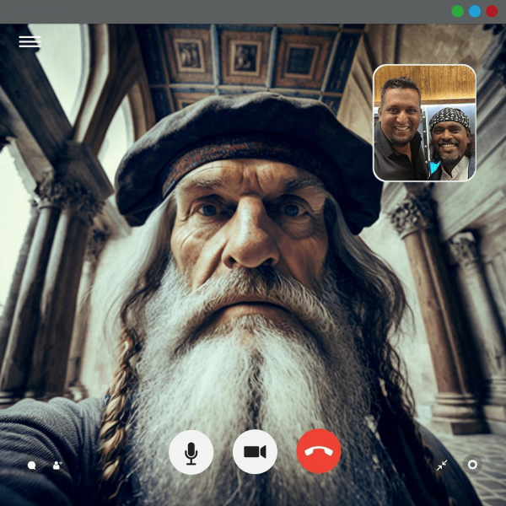
Task: Open call settings gear
Action: tap(472, 465)
